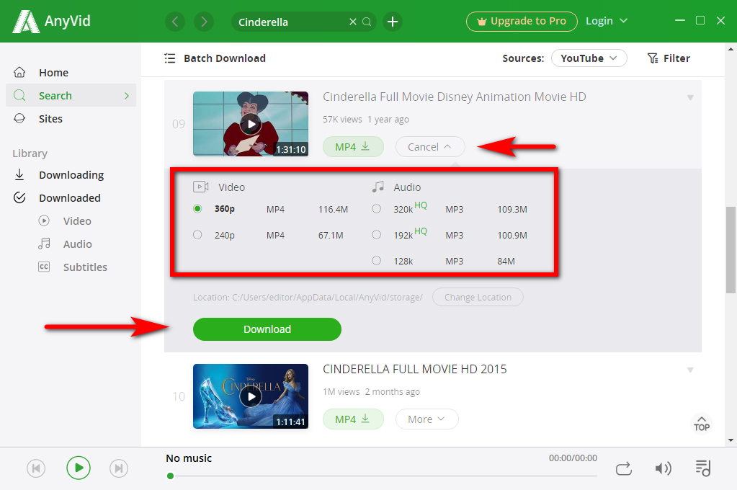Click the AnyVid logo icon
This screenshot has width=737, height=490.
(25, 21)
